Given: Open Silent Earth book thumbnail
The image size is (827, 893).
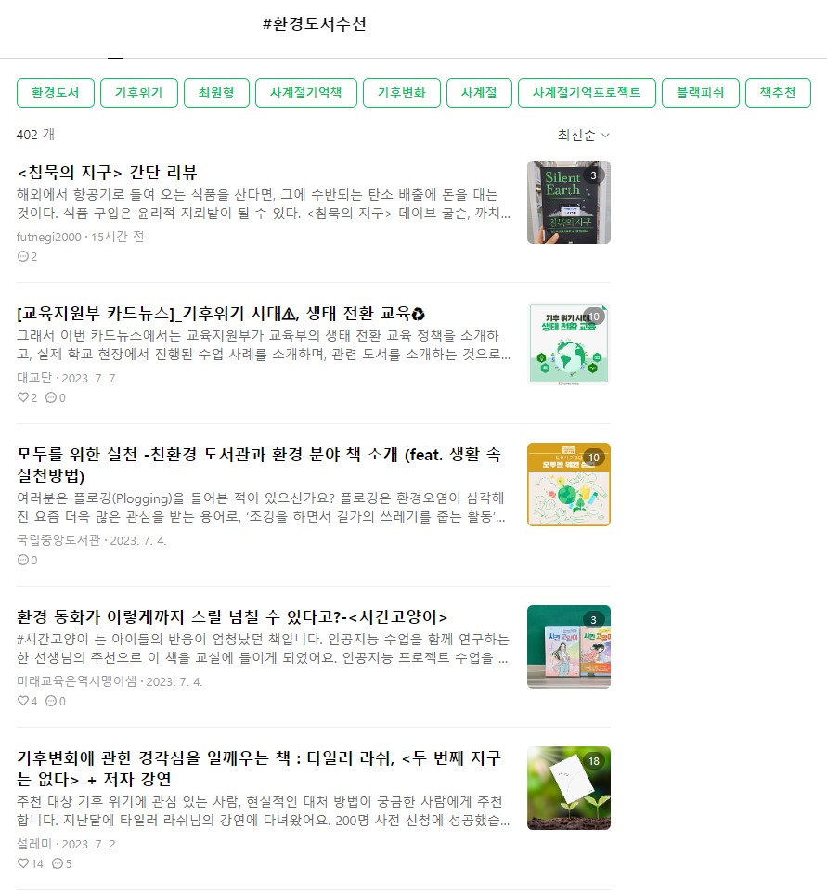Looking at the screenshot, I should pyautogui.click(x=568, y=202).
